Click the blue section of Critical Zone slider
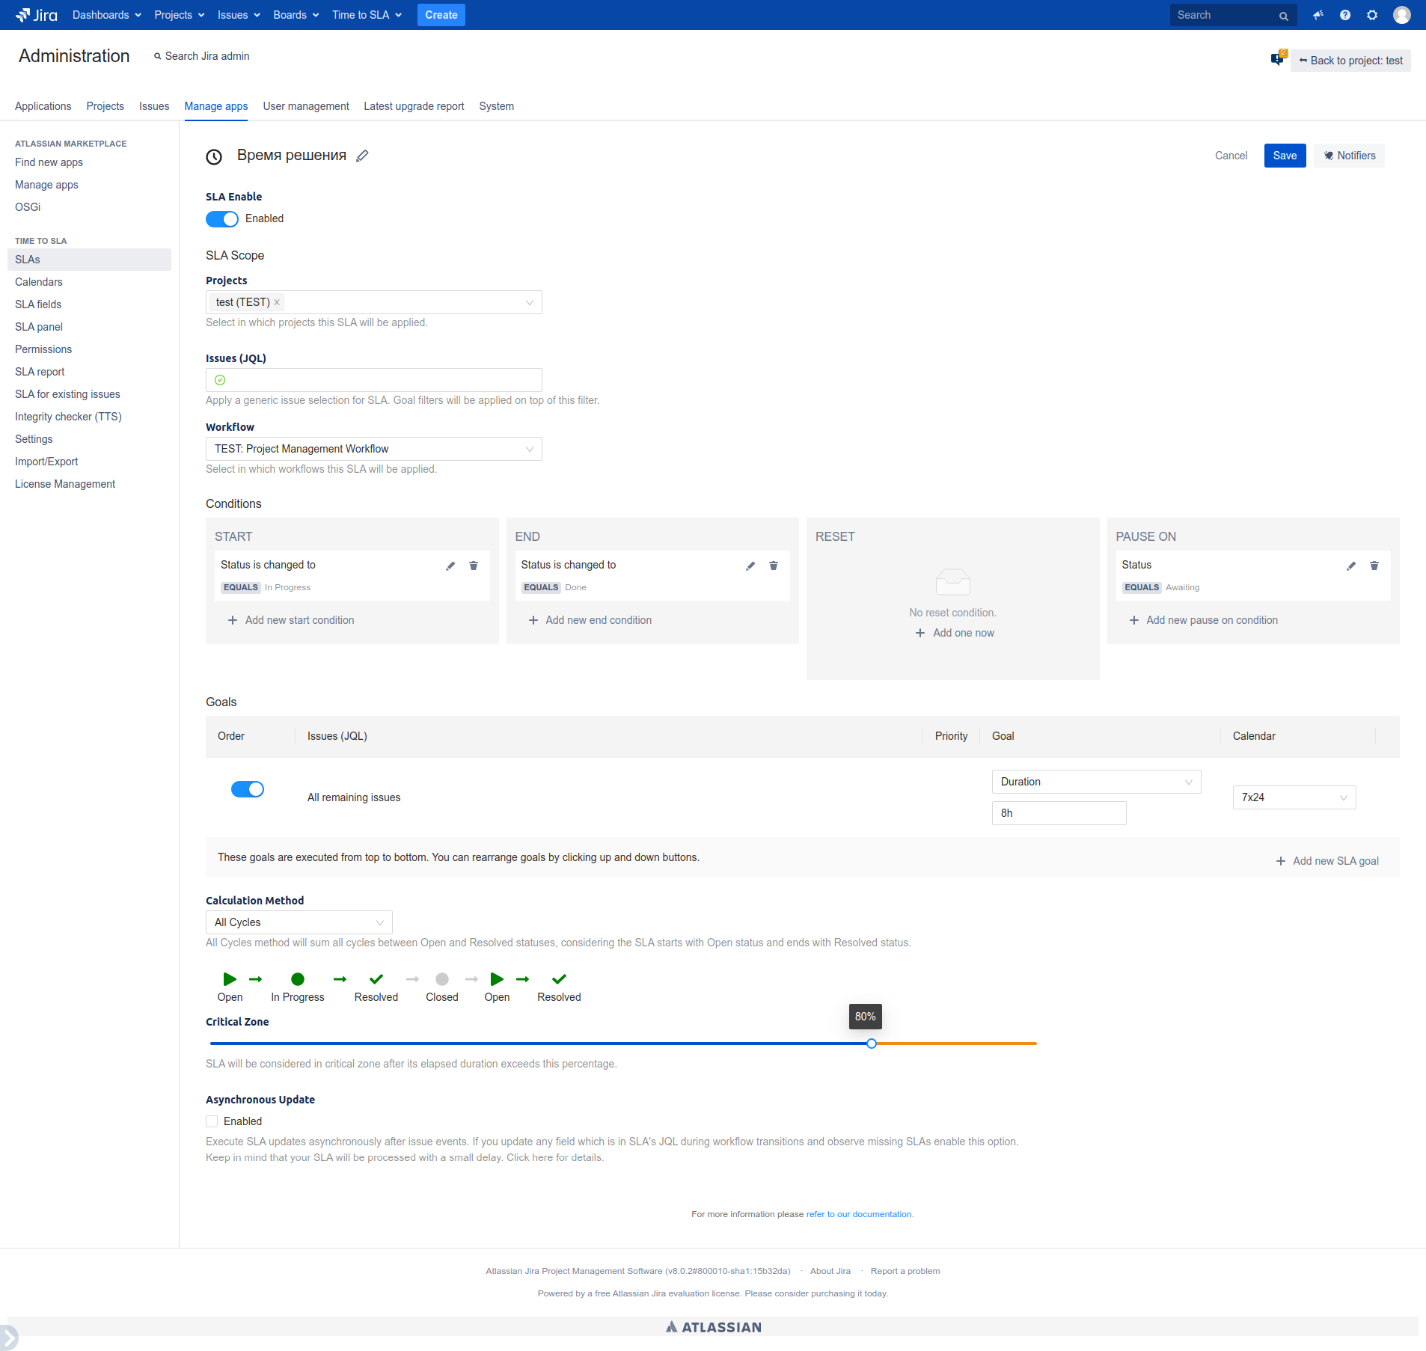The image size is (1426, 1351). (x=539, y=1044)
